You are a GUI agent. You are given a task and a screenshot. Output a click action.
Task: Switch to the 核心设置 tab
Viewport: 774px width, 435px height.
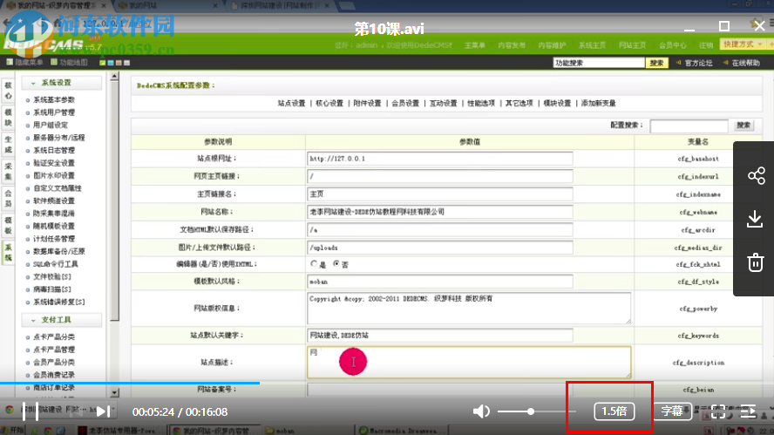pyautogui.click(x=329, y=103)
